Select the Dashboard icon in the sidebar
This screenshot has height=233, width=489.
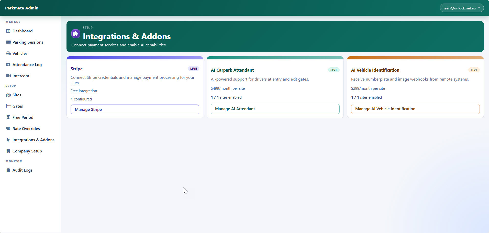(x=8, y=31)
